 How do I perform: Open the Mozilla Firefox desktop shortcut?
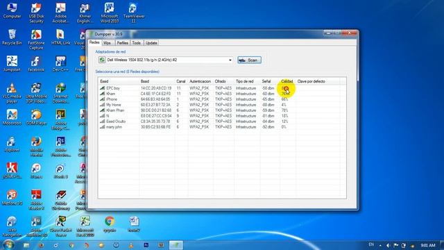click(x=36, y=147)
